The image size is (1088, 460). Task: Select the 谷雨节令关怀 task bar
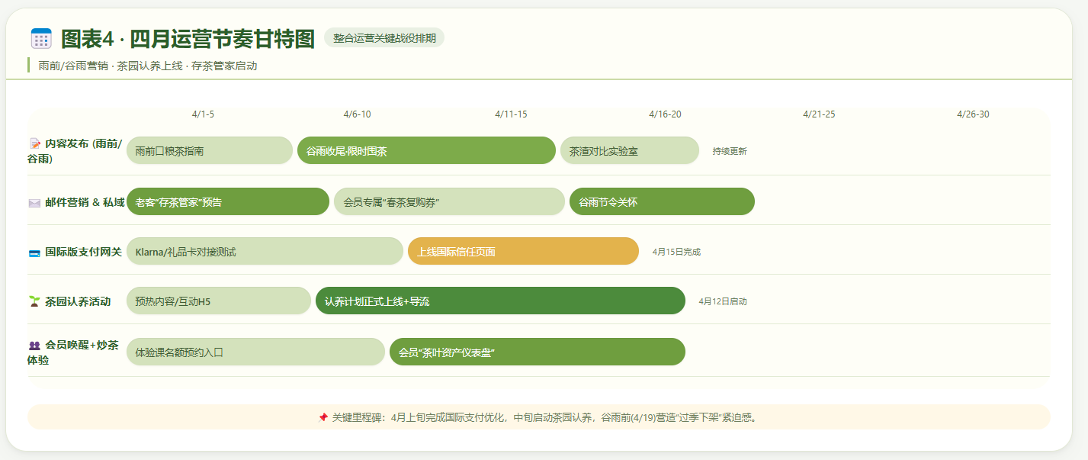(661, 202)
